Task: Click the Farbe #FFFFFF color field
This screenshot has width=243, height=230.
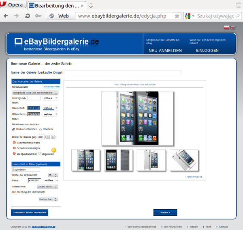Action: point(34,180)
